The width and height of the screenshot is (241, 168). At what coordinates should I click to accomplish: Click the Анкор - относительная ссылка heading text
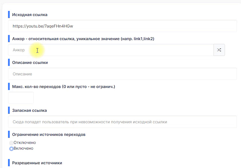[83, 39]
